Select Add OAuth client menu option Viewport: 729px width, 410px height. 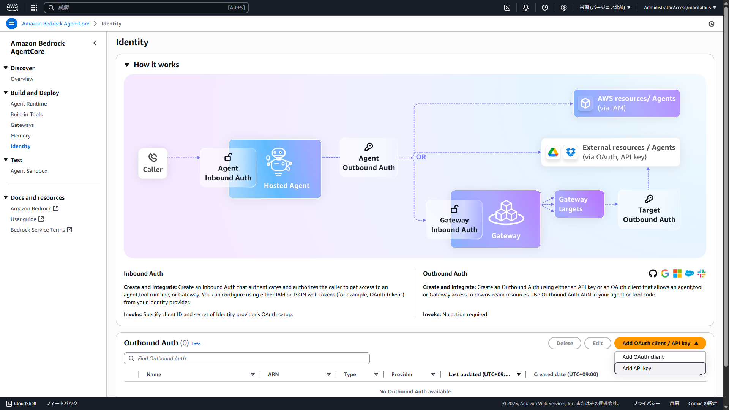(x=643, y=357)
